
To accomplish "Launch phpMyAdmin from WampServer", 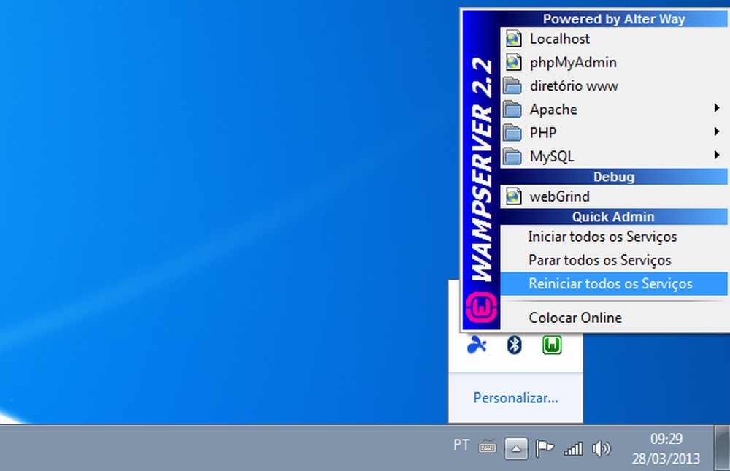I will coord(572,62).
